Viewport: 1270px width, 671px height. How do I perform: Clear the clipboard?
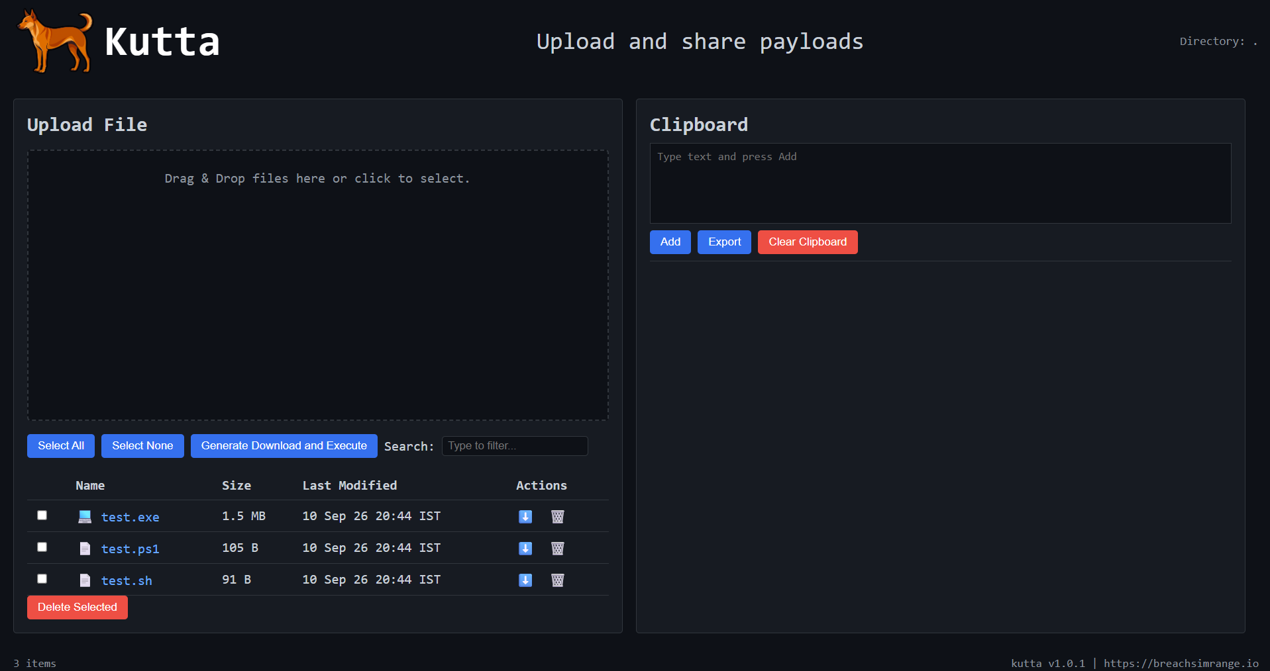pyautogui.click(x=808, y=242)
